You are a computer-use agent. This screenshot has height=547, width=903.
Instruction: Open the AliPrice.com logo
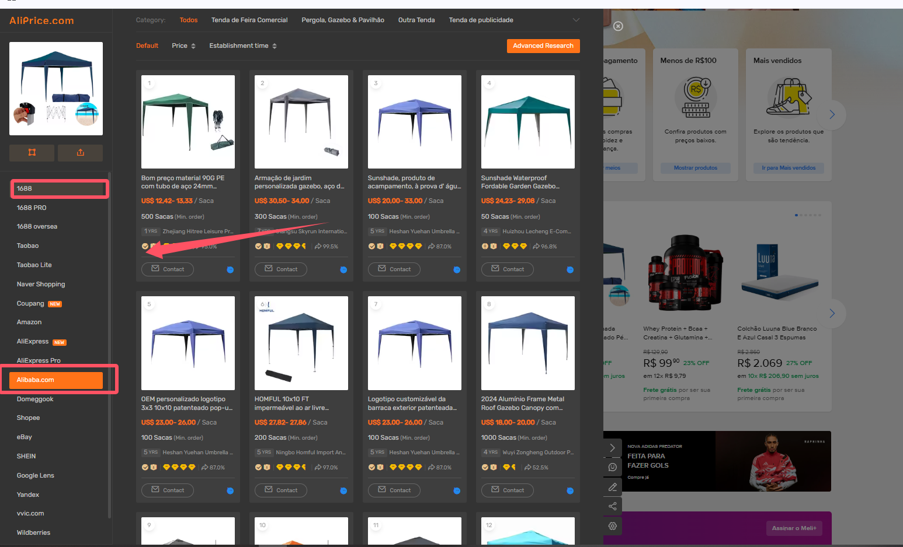[x=41, y=20]
